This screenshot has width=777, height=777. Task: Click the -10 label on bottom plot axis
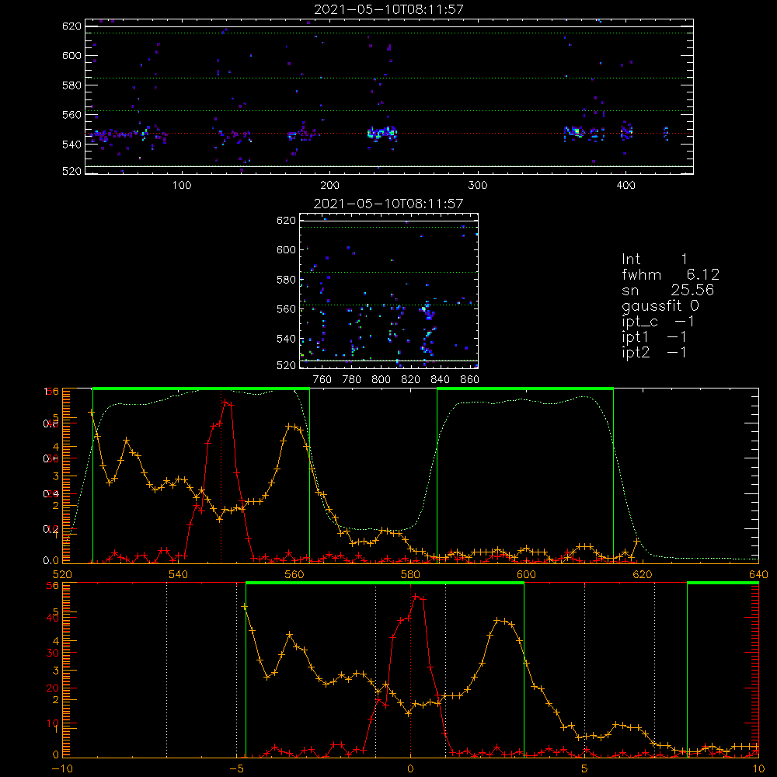pyautogui.click(x=62, y=769)
